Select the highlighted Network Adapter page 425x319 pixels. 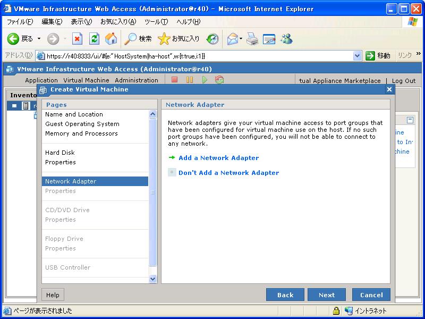point(95,181)
